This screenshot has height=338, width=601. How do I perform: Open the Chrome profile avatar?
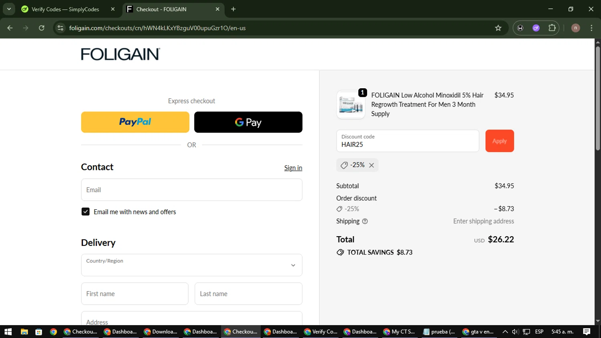click(575, 28)
